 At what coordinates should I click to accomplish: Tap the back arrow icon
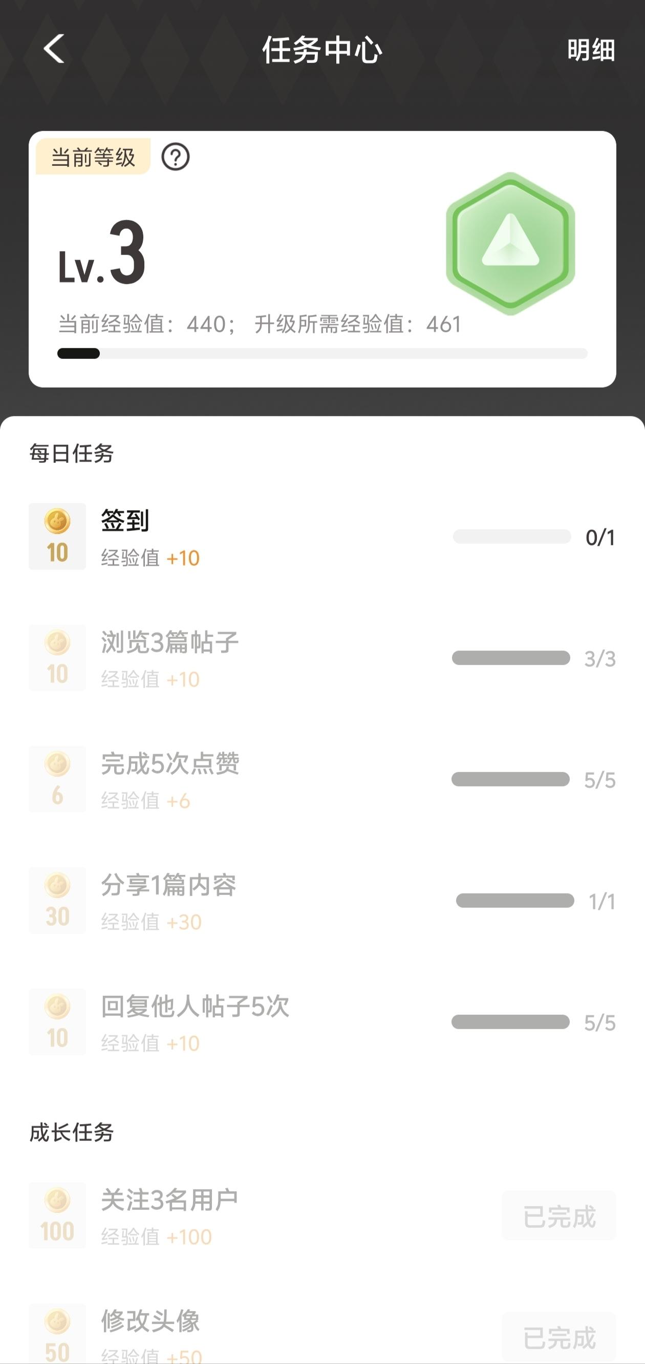click(53, 49)
